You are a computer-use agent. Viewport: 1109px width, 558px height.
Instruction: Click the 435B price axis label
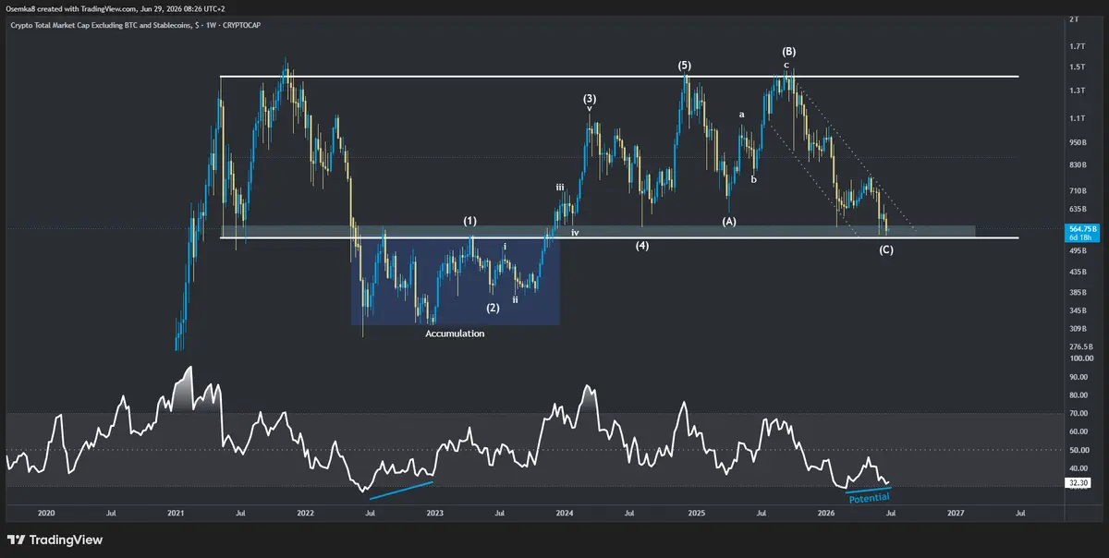coord(1077,273)
